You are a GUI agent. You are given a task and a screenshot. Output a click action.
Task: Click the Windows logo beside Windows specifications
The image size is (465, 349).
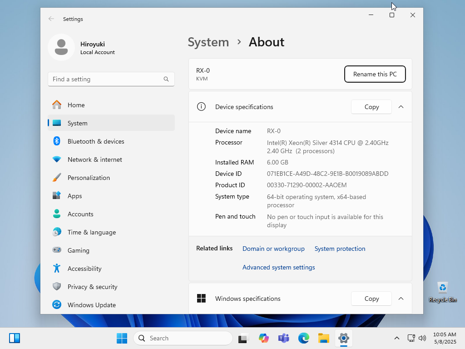(x=201, y=299)
